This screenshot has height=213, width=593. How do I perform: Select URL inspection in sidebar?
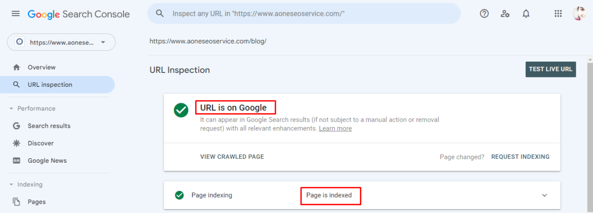tap(50, 85)
